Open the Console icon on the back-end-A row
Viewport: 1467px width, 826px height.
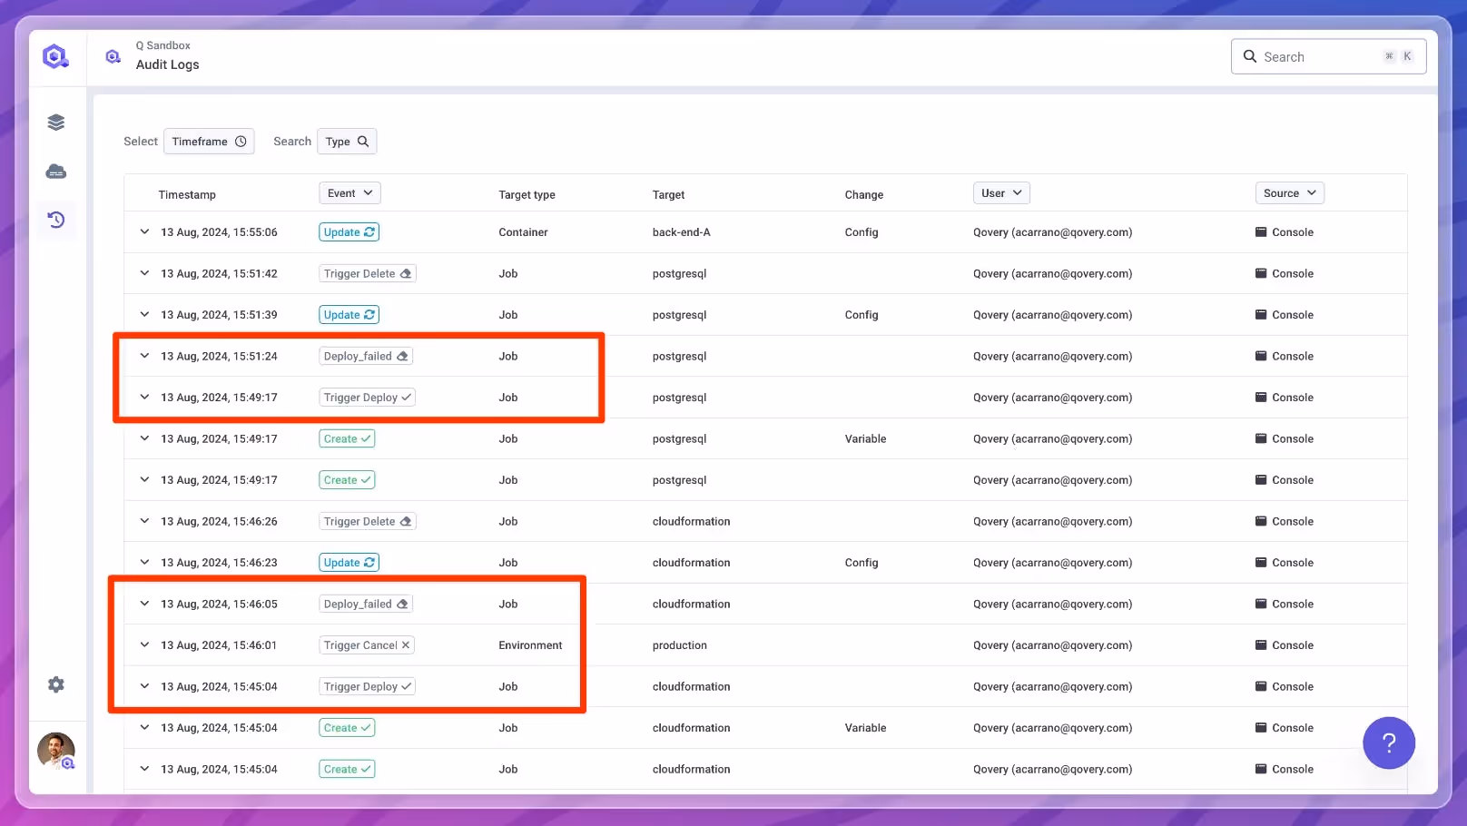click(1284, 231)
